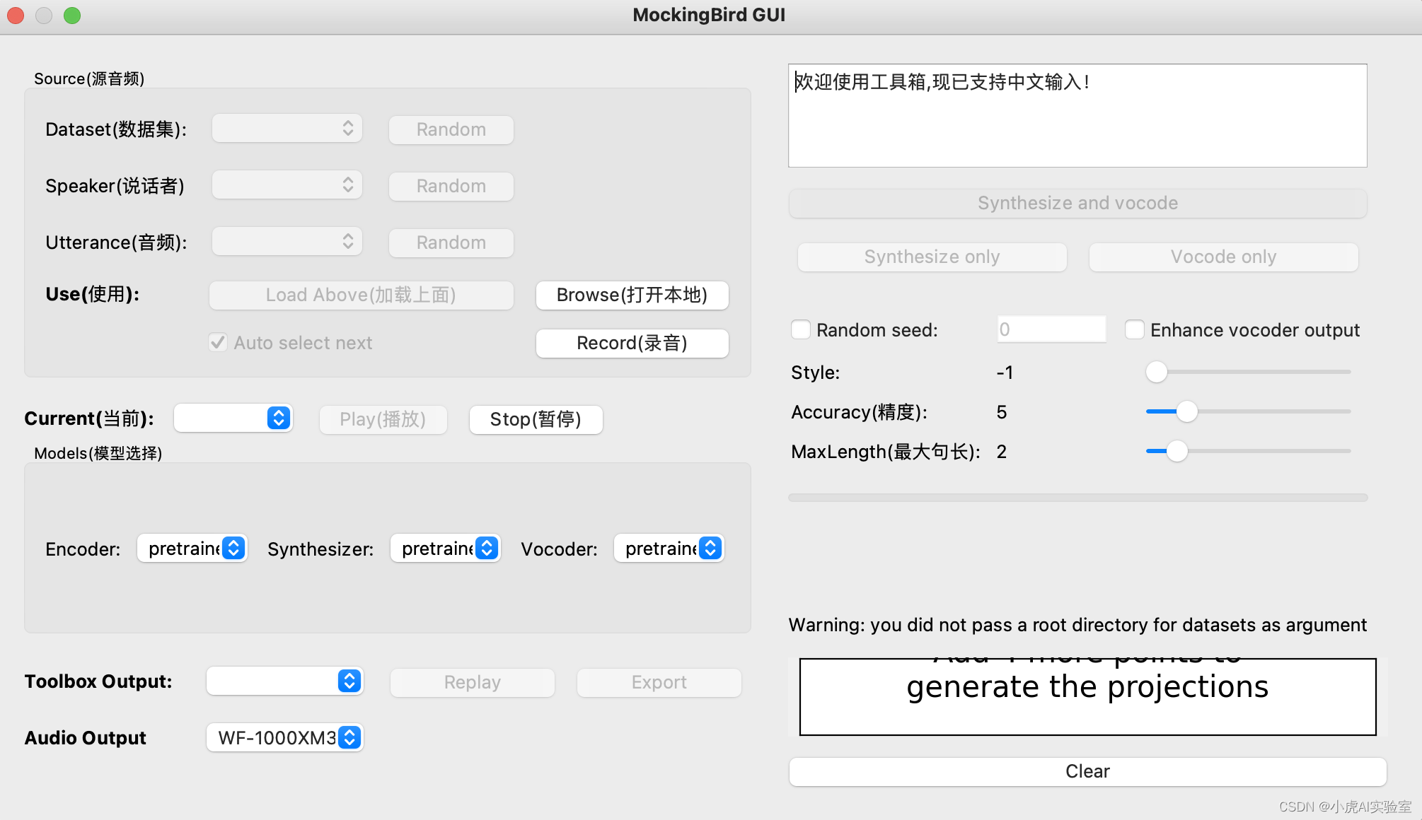Click the Synthesize and vocode button
This screenshot has width=1422, height=820.
click(1077, 203)
